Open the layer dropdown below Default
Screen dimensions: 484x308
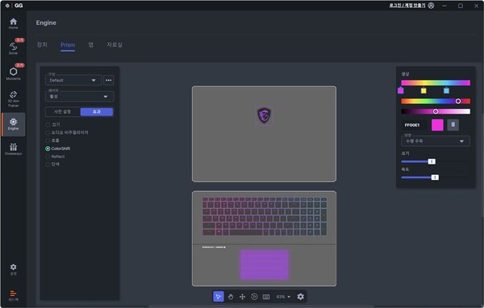[79, 97]
